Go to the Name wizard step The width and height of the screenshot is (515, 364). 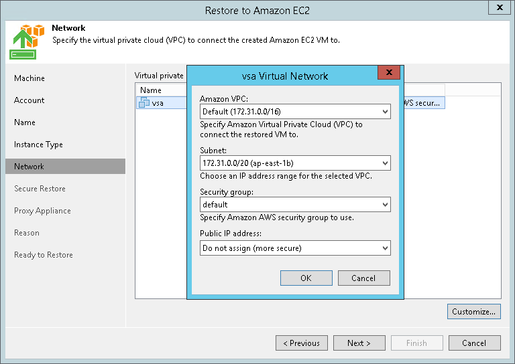[25, 122]
